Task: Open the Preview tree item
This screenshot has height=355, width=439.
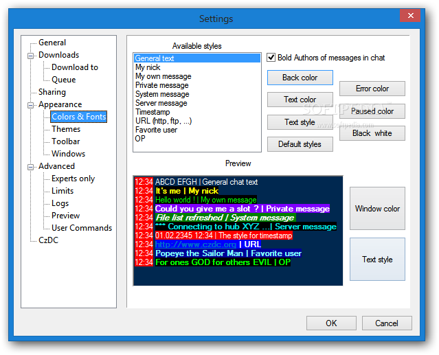Action: tap(65, 216)
